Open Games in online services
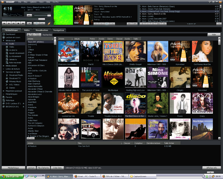Screen dimensions: 223x179 coord(10,88)
